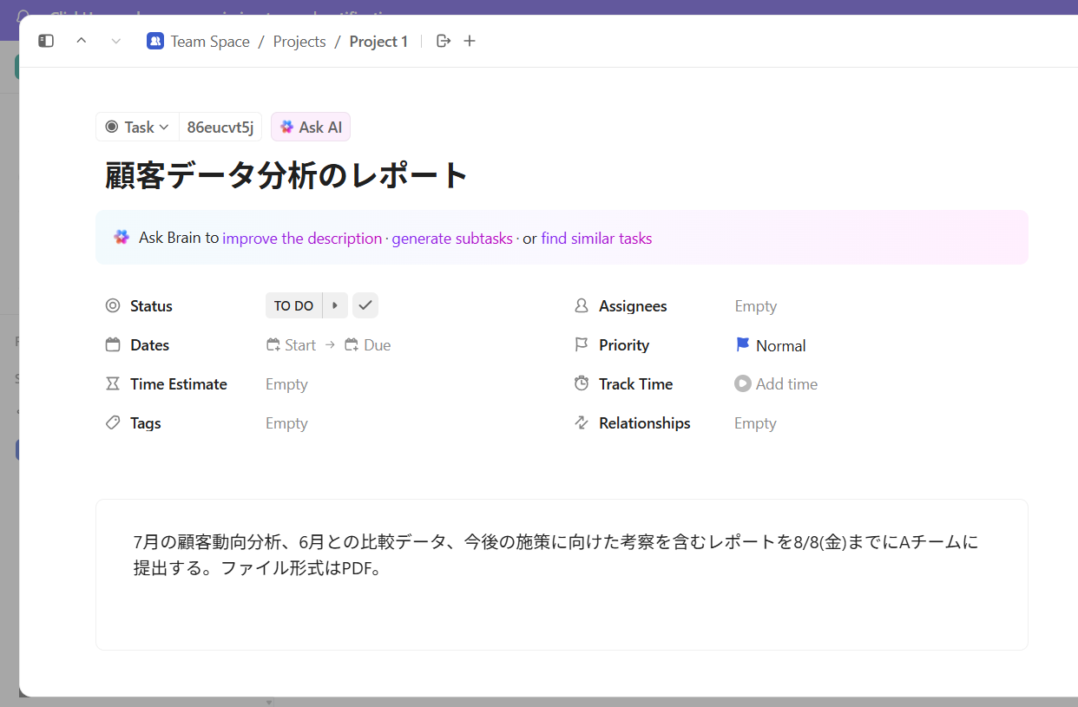Screen dimensions: 1078x707
Task: Click the blue Normal priority flag
Action: (x=743, y=345)
